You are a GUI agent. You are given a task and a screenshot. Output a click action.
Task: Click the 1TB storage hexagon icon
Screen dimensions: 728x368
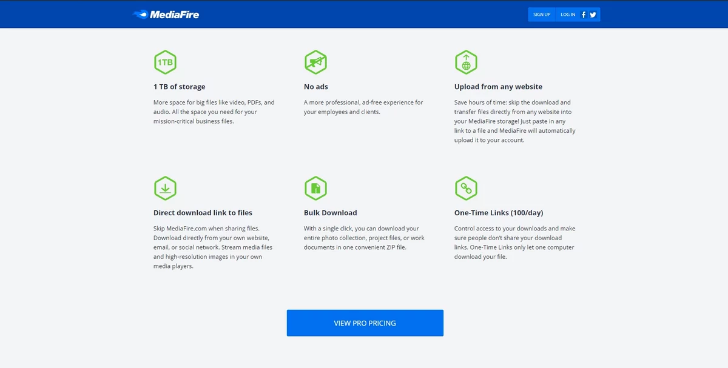tap(165, 62)
